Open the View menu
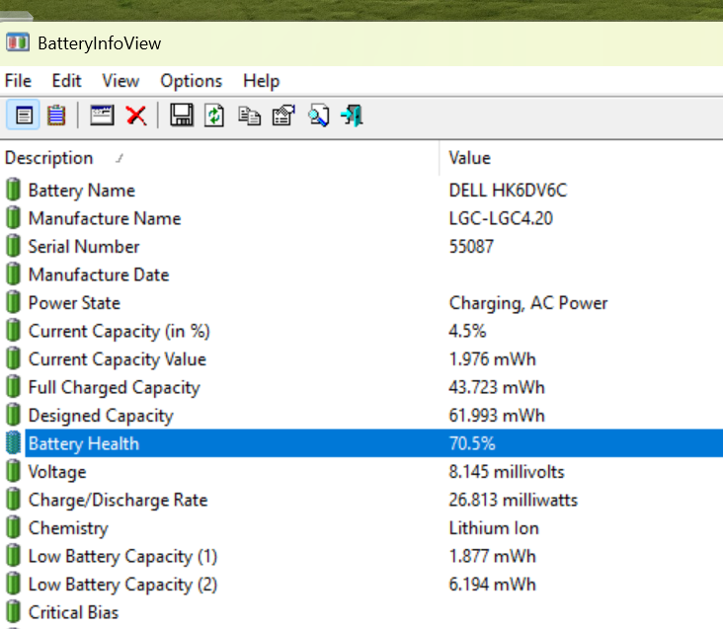Image resolution: width=723 pixels, height=629 pixels. [x=120, y=81]
